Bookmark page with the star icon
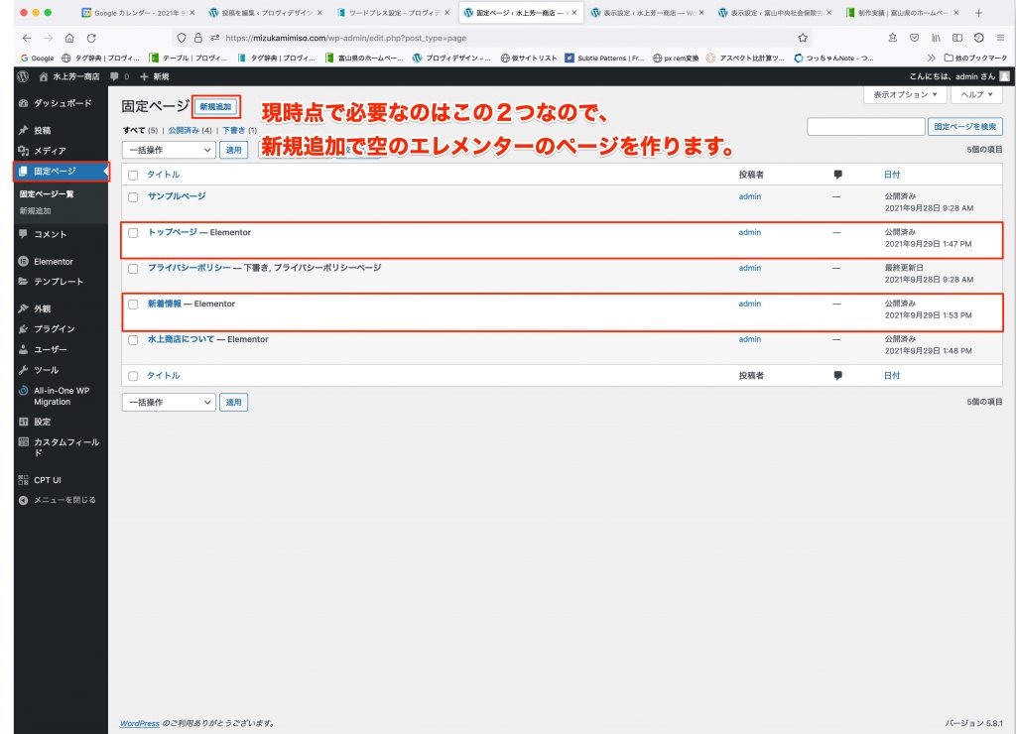 click(802, 37)
